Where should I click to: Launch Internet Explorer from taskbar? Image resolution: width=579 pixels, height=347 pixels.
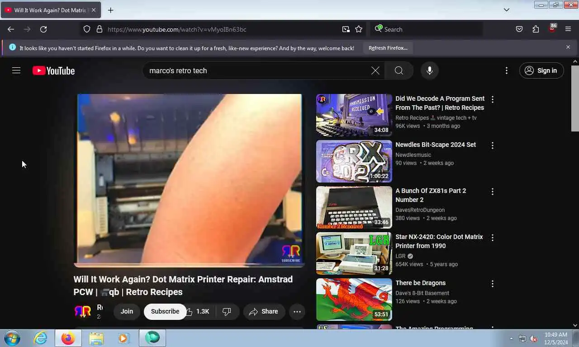(x=40, y=338)
